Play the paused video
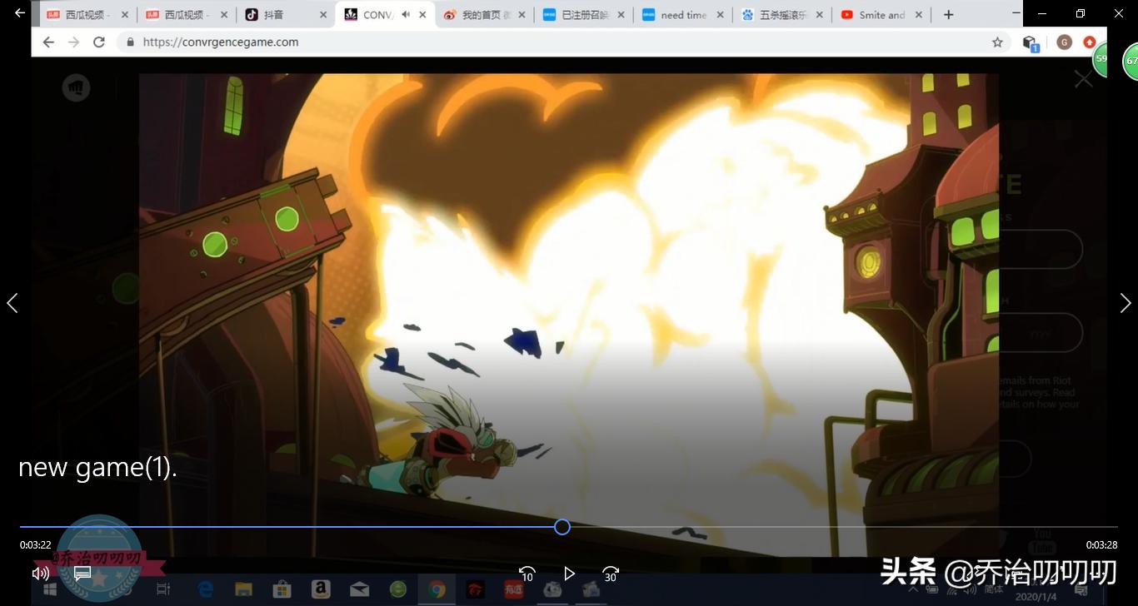Viewport: 1138px width, 606px height. (x=569, y=574)
